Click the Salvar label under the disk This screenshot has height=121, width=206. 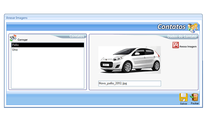pos(184,104)
